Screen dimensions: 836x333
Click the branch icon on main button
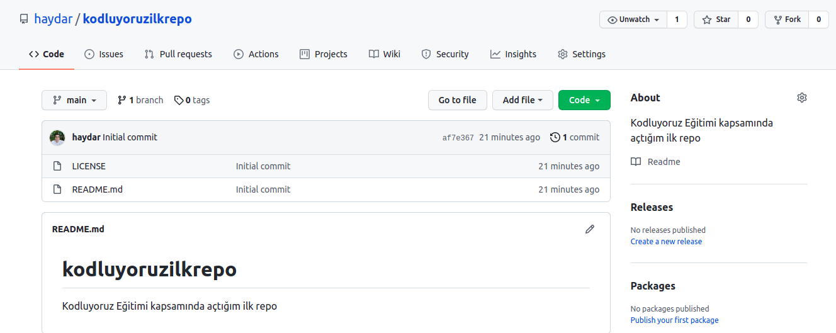[x=57, y=100]
